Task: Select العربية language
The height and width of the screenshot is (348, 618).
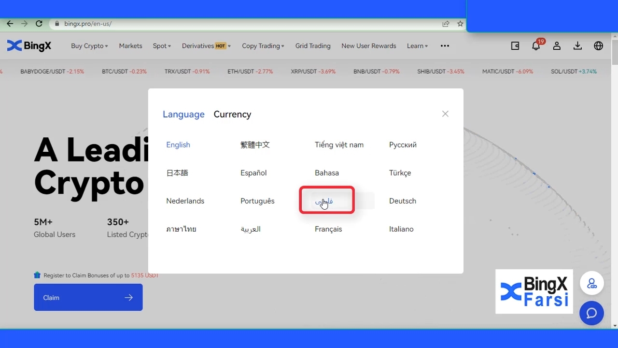Action: pos(251,229)
